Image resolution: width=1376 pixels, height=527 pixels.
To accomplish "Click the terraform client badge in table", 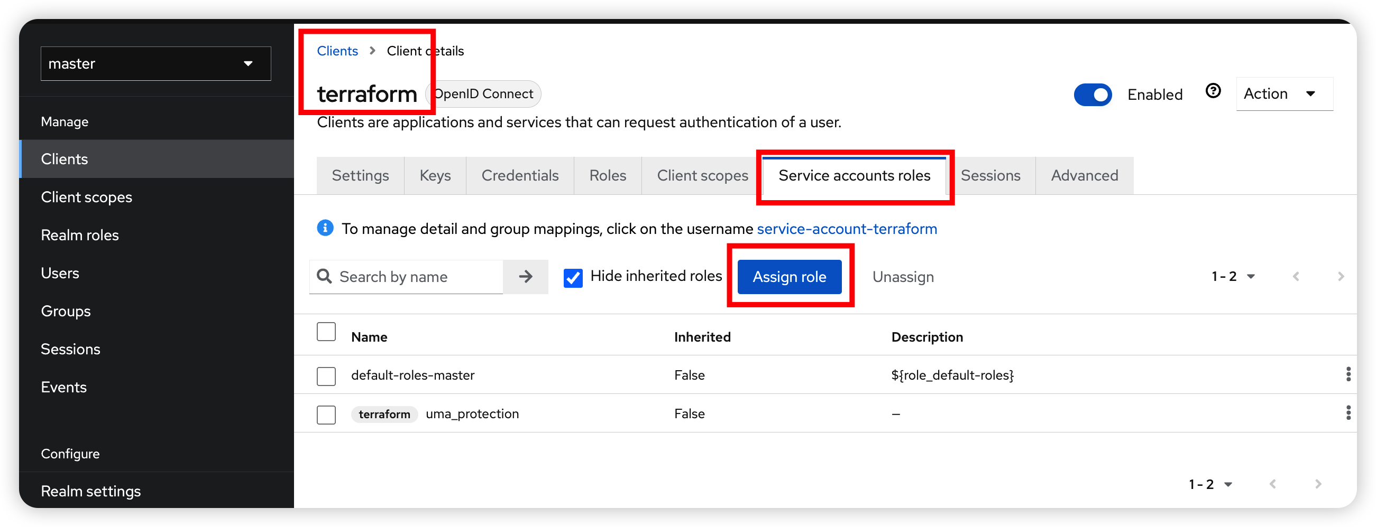I will click(384, 414).
